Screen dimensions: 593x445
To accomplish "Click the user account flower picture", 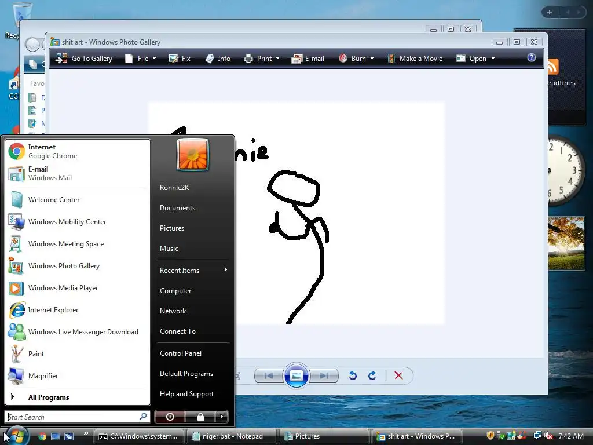I will pos(192,155).
